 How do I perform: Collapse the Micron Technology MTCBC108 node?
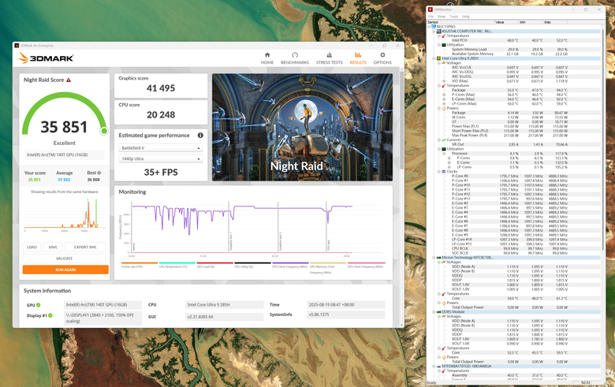[434, 258]
